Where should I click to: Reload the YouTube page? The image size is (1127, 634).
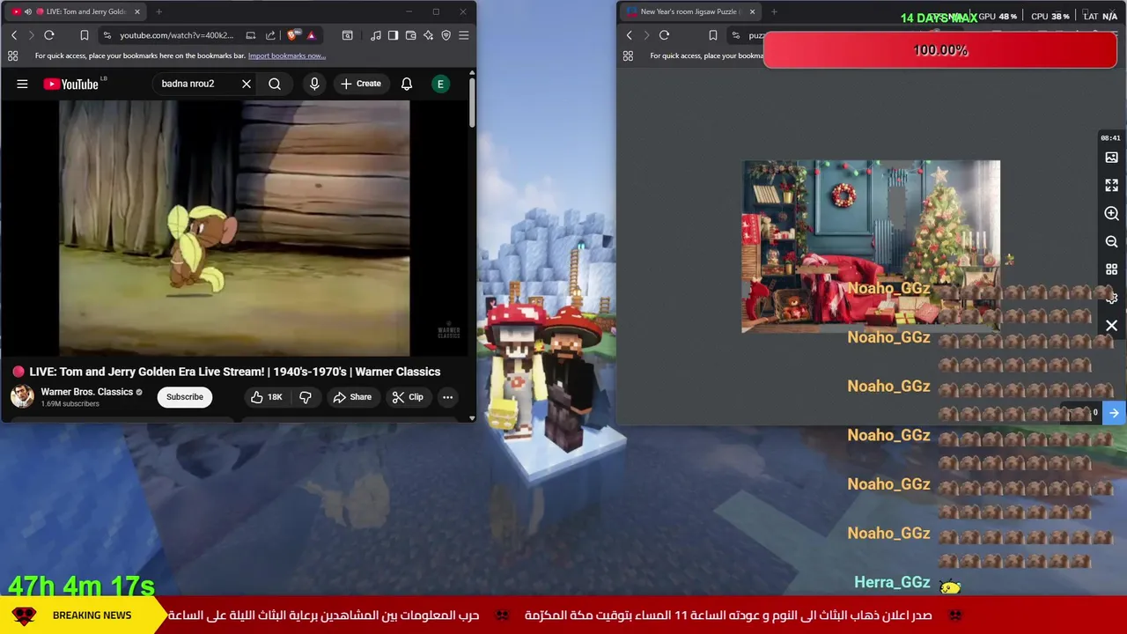point(49,35)
